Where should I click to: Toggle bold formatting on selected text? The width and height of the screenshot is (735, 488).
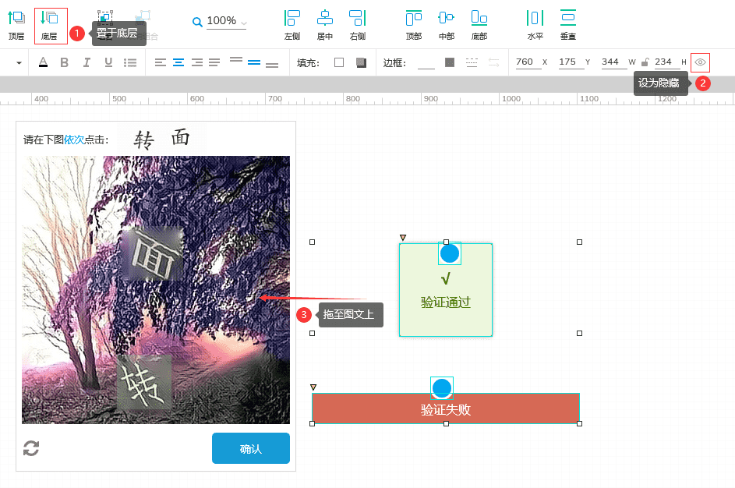tap(64, 62)
